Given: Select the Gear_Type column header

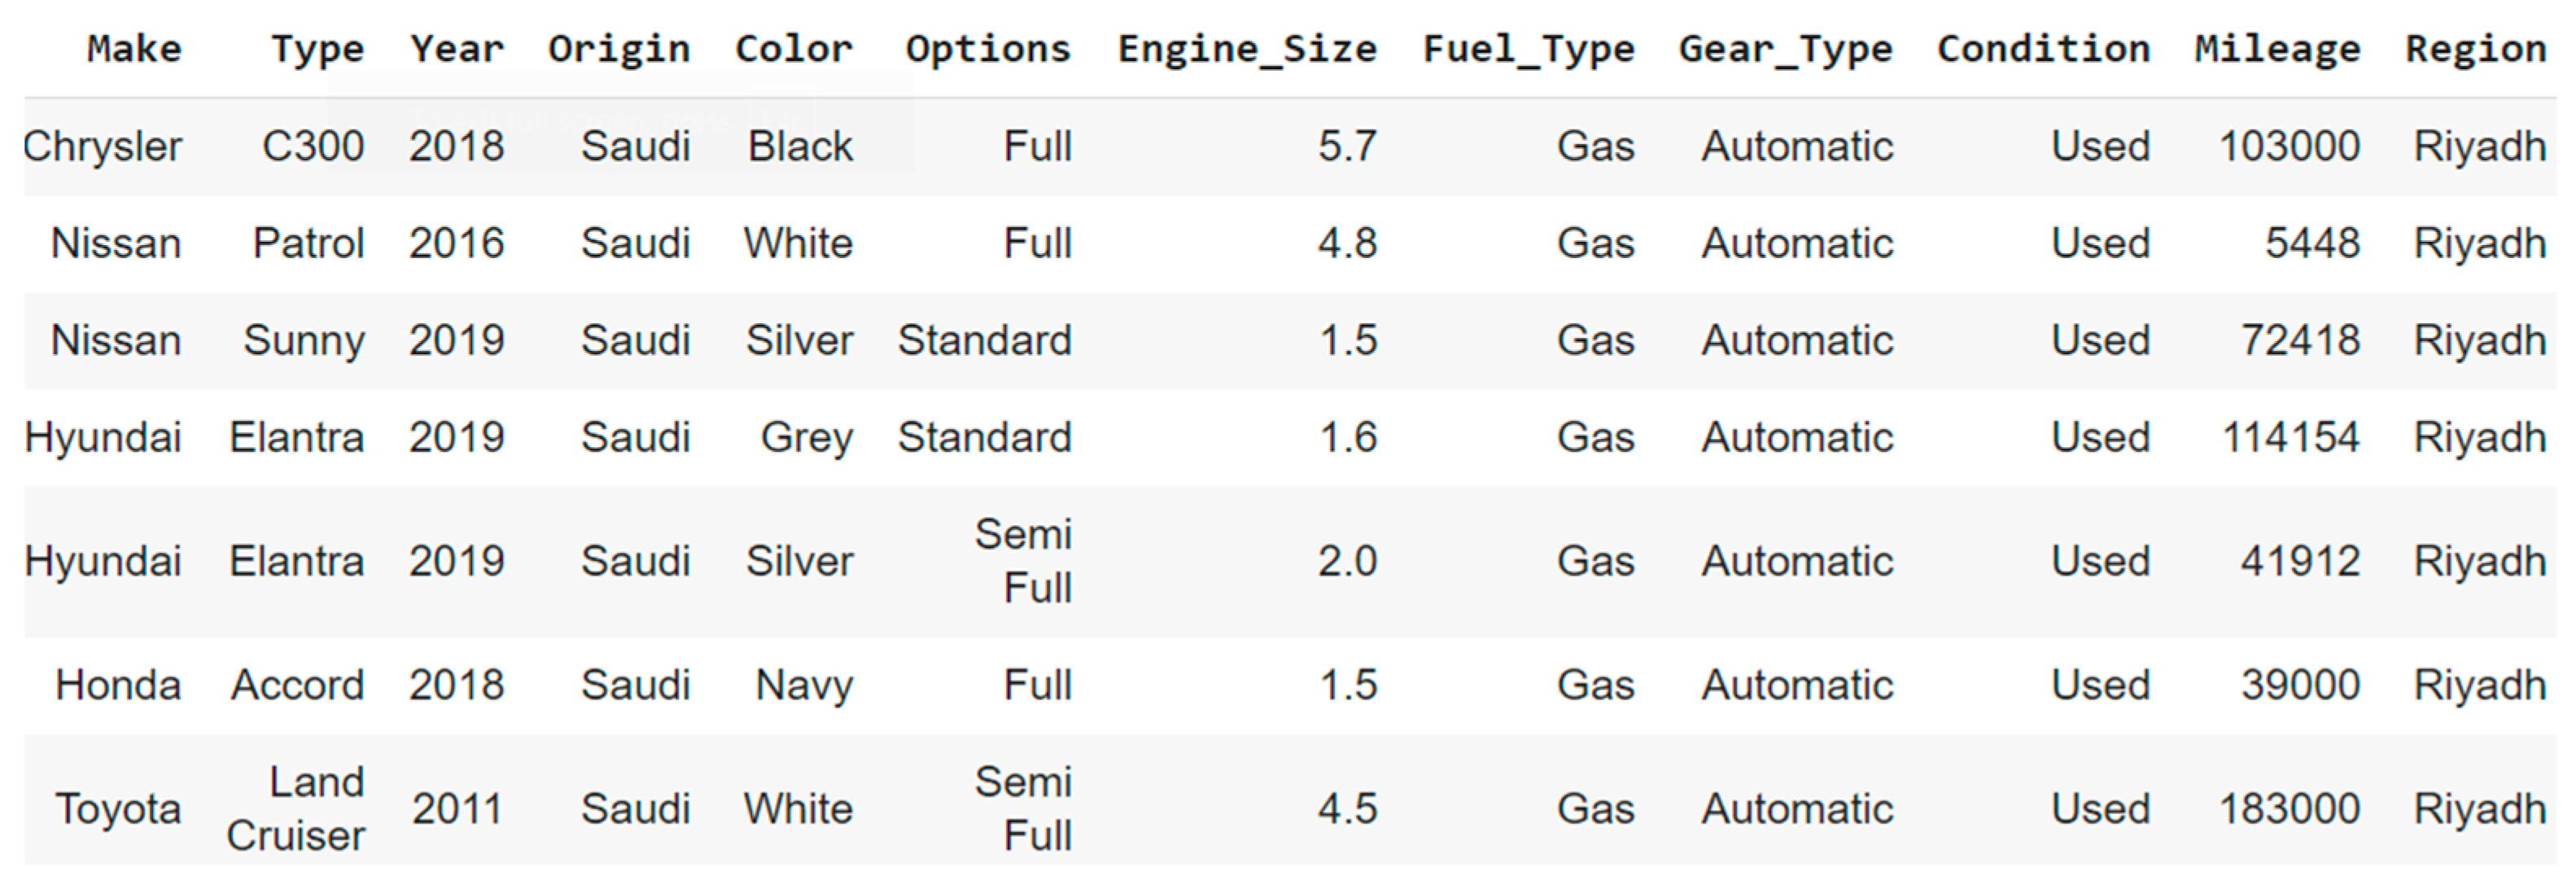Looking at the screenshot, I should [1785, 49].
